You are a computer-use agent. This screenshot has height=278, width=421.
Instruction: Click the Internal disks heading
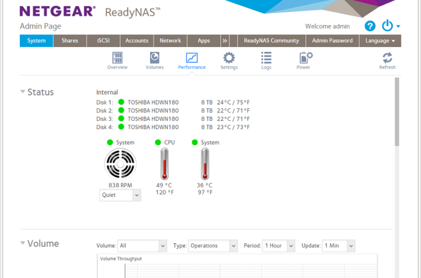click(107, 92)
